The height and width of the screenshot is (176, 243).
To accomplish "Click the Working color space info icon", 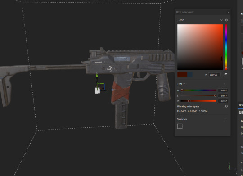I will pos(226,106).
